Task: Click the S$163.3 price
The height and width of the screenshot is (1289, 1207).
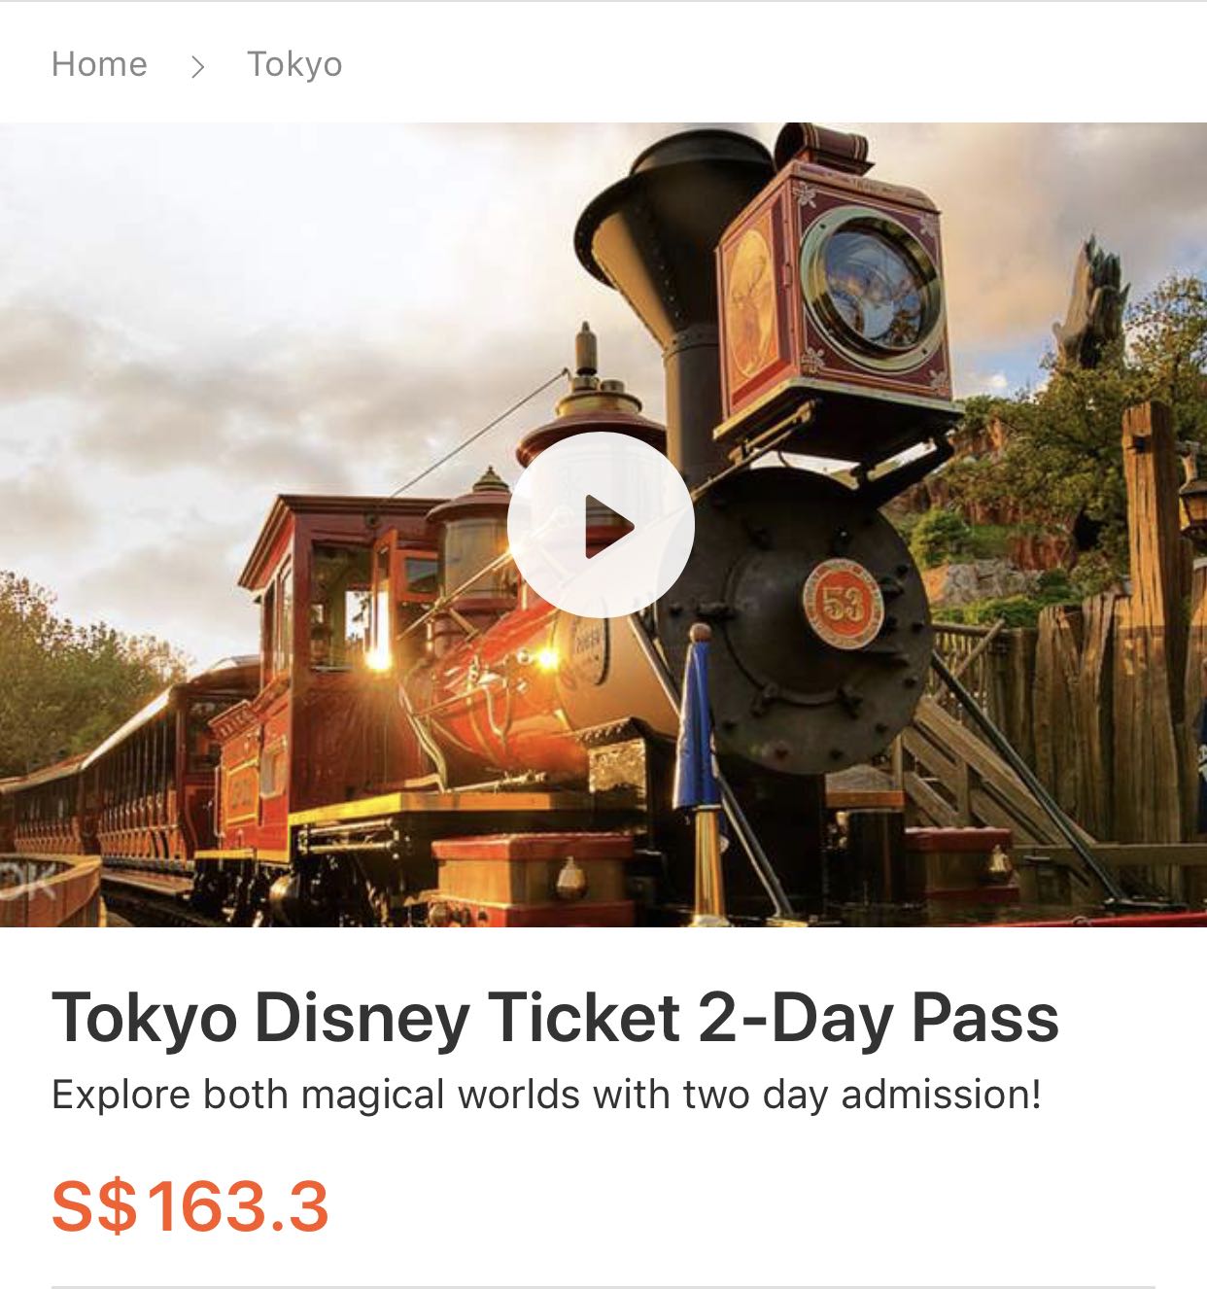Action: coord(190,1205)
